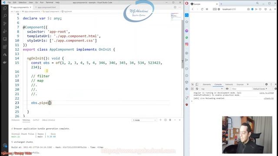Toggle DevTools inspect element picker
This screenshot has height=156, width=278.
click(192, 84)
